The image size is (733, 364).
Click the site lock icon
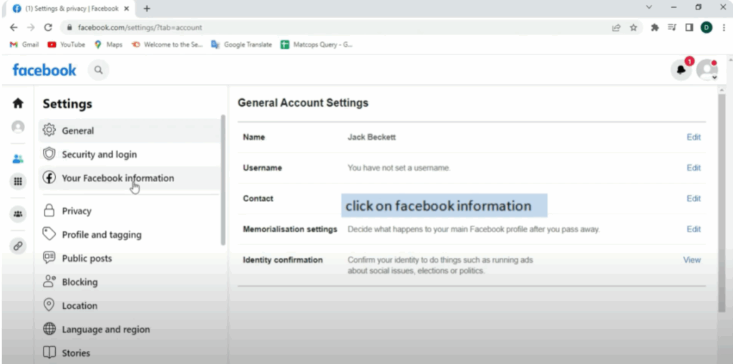click(x=69, y=28)
